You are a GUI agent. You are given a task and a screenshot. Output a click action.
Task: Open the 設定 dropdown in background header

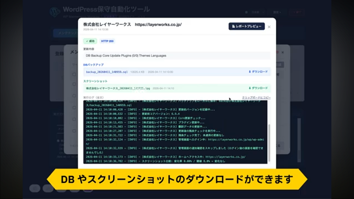277,12
